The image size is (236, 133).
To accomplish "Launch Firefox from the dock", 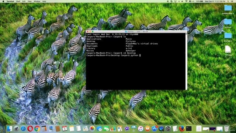I will [x=182, y=129].
